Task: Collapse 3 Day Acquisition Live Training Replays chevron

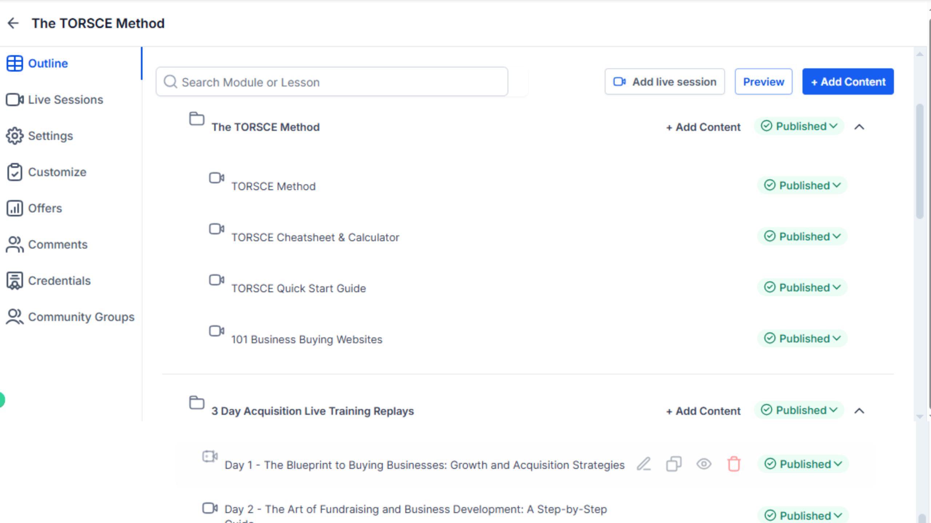Action: (859, 411)
